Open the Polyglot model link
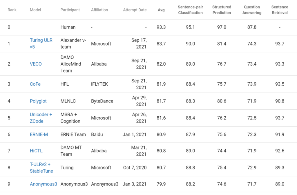This screenshot has width=297, height=195. click(x=38, y=101)
